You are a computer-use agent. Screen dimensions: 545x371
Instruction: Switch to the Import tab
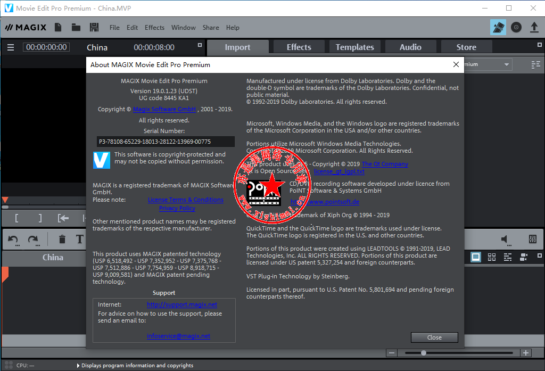coord(237,47)
